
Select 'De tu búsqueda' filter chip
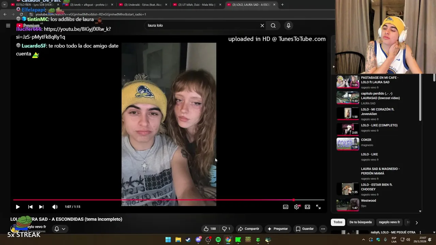pyautogui.click(x=360, y=222)
